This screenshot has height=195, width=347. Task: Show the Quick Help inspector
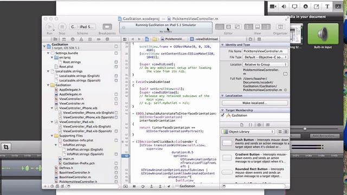(259, 39)
